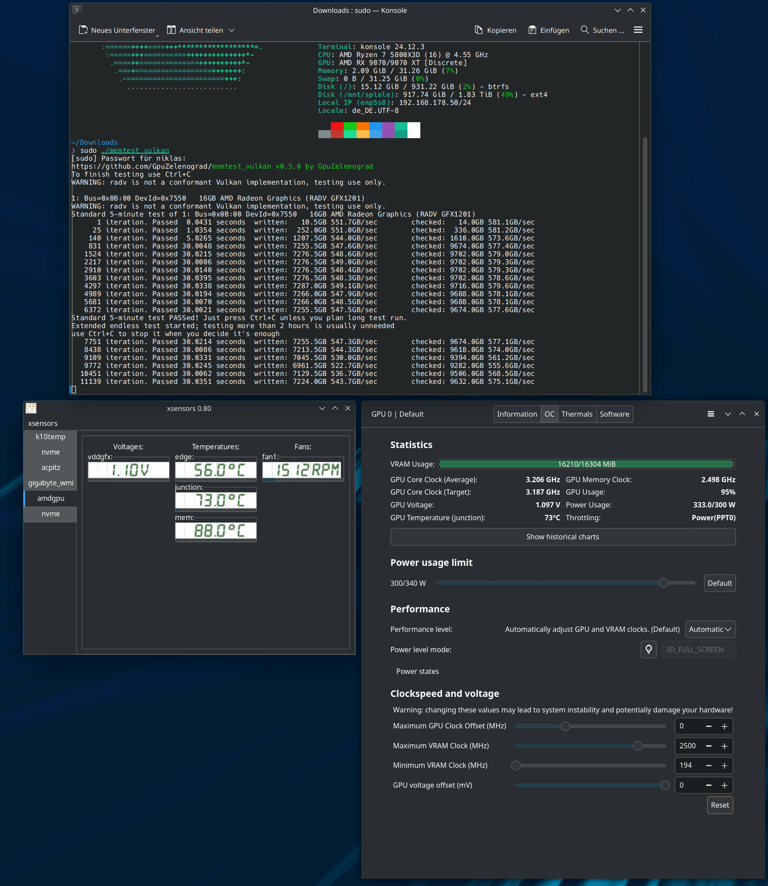Decrease Maximum GPU Clock Offset with minus
The height and width of the screenshot is (886, 768).
point(709,726)
